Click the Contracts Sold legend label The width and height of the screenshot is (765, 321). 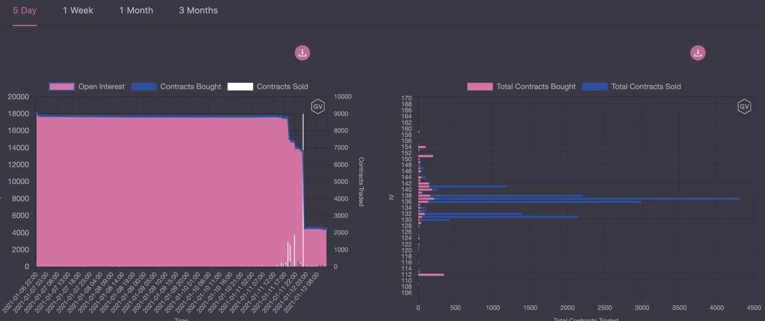pos(282,87)
